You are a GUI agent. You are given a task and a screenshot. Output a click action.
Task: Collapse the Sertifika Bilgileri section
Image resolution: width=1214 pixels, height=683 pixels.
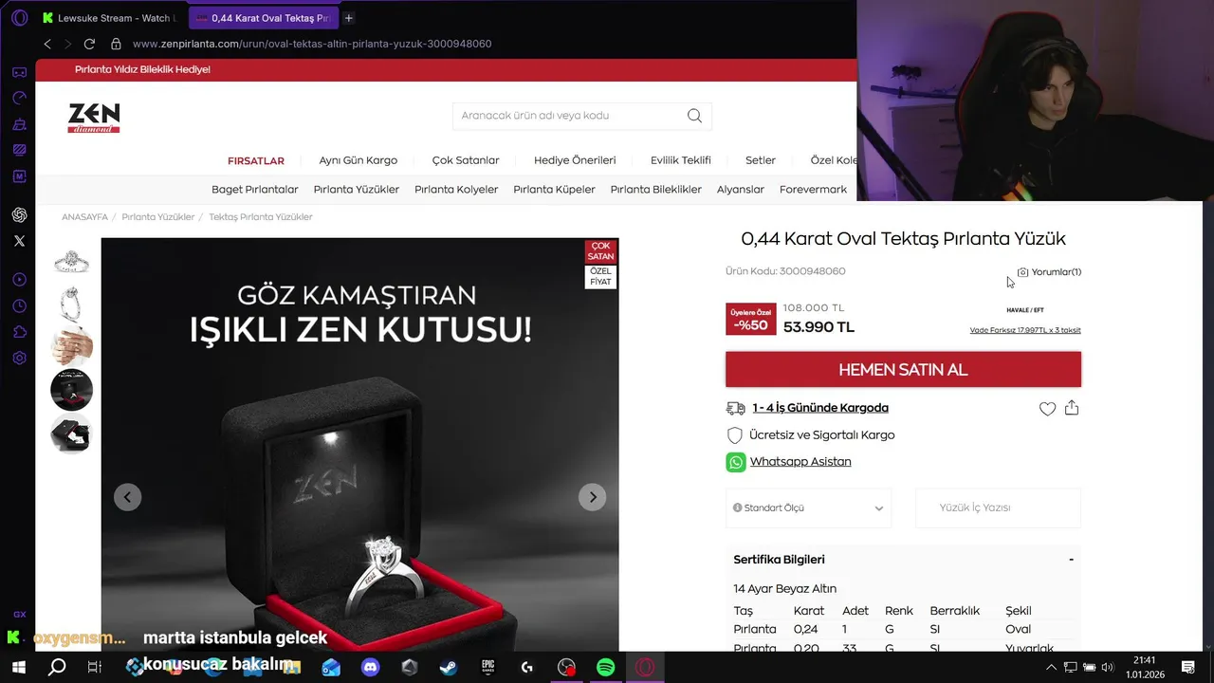pyautogui.click(x=1071, y=560)
